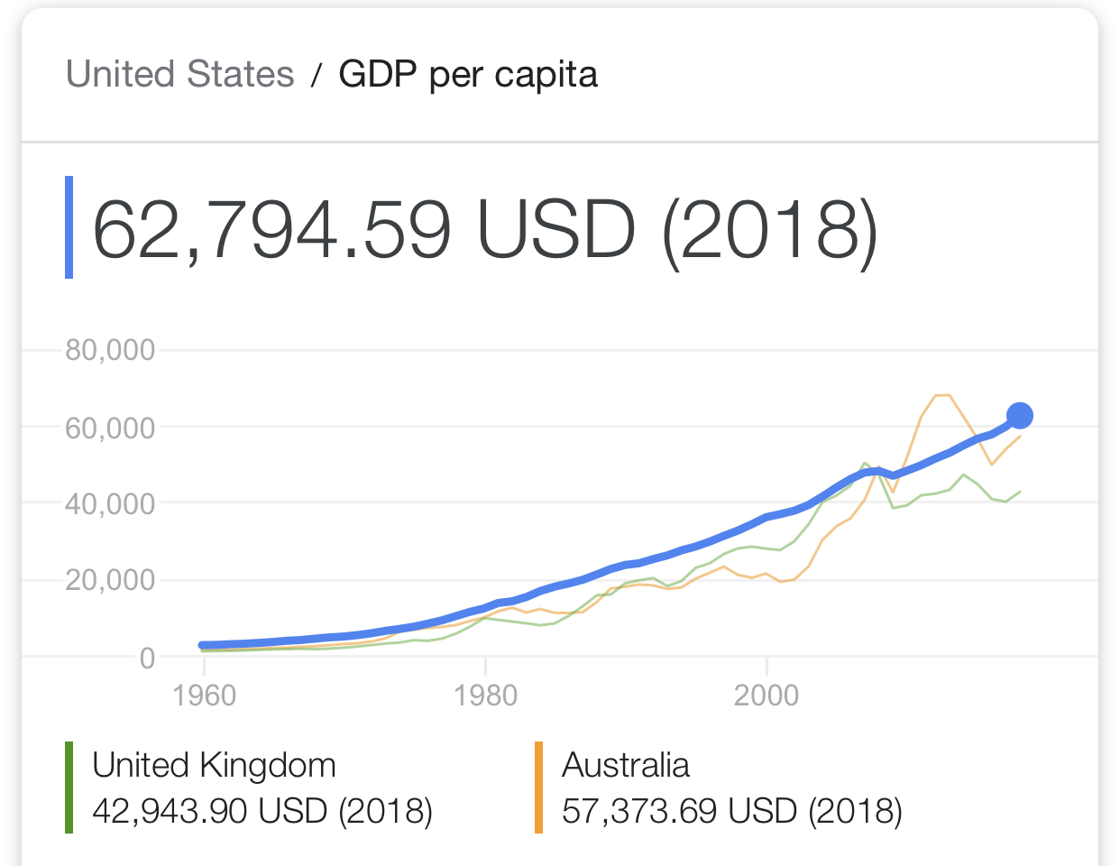
Task: Click the 62,794.59 USD (2018) value
Action: 484,229
